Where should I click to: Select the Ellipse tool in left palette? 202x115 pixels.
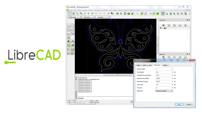click(73, 29)
